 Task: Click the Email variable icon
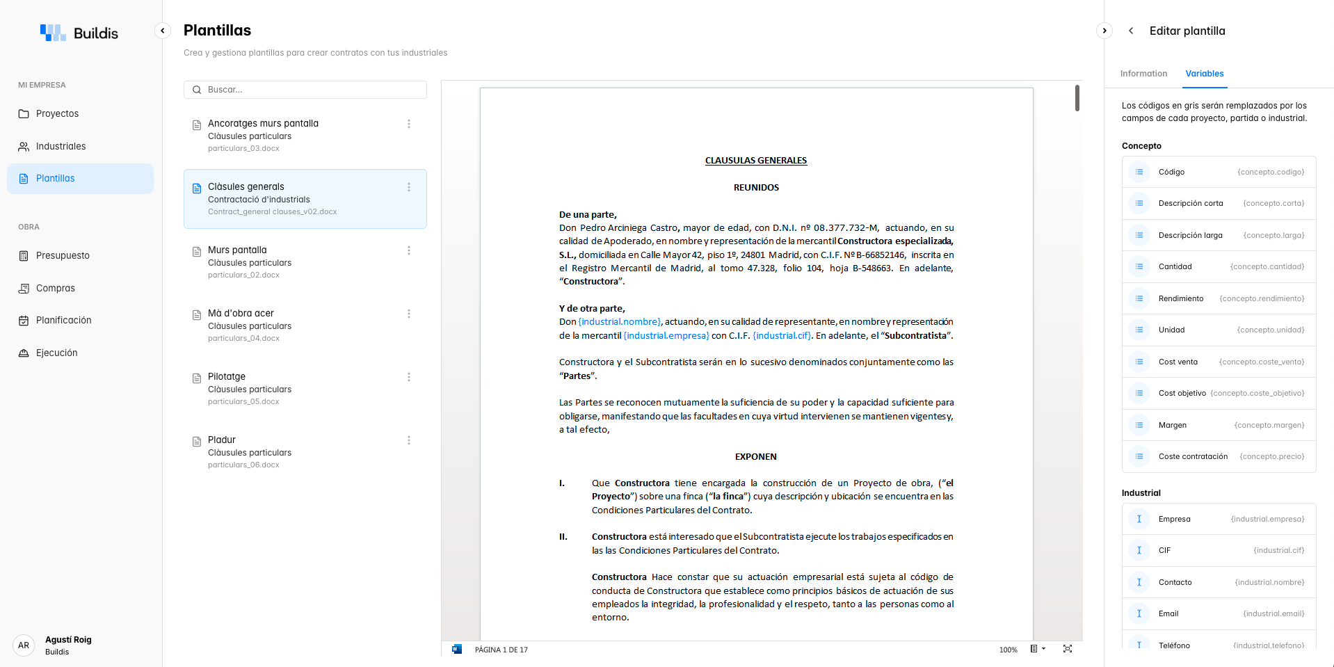(1139, 613)
